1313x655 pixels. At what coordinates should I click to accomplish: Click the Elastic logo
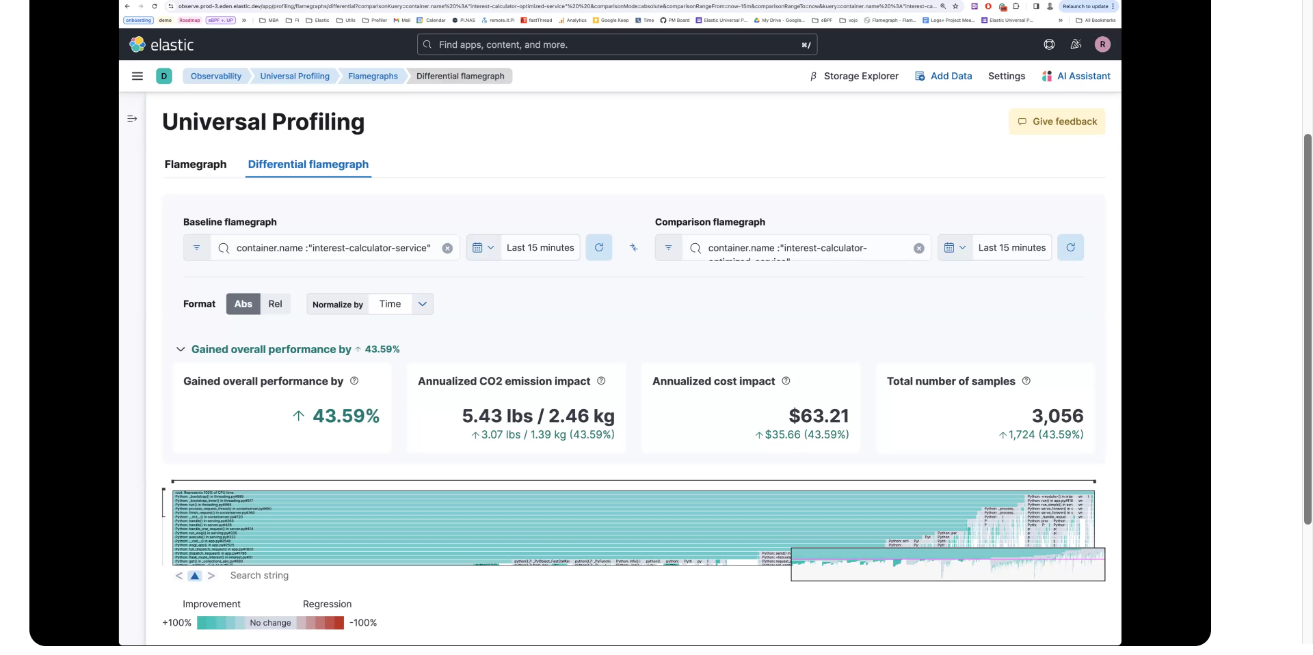click(161, 44)
